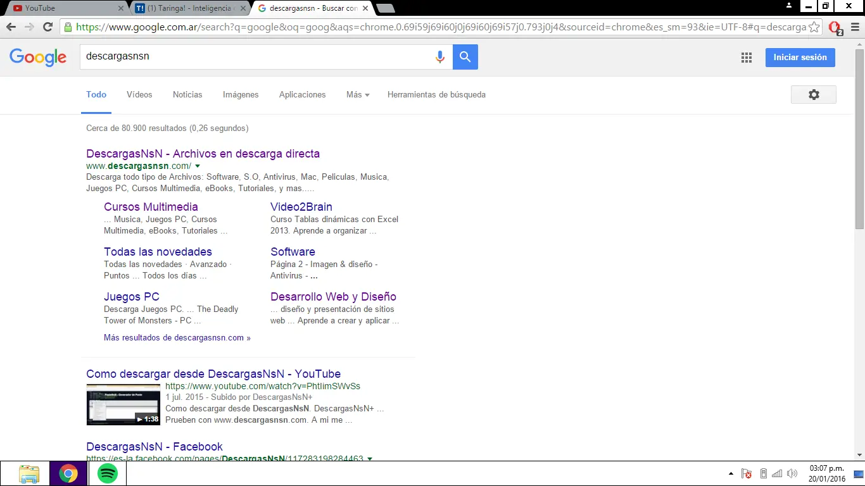
Task: Click the browser forward arrow
Action: [29, 27]
